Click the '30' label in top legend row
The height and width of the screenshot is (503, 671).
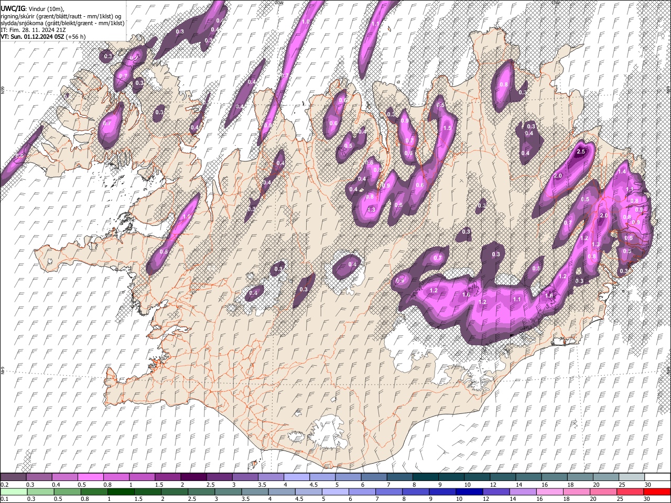(x=648, y=485)
